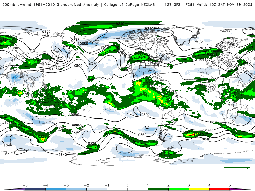Click the "College of DuPage NEXLAB" text
Viewport: 255px width, 191px height.
(x=129, y=5)
